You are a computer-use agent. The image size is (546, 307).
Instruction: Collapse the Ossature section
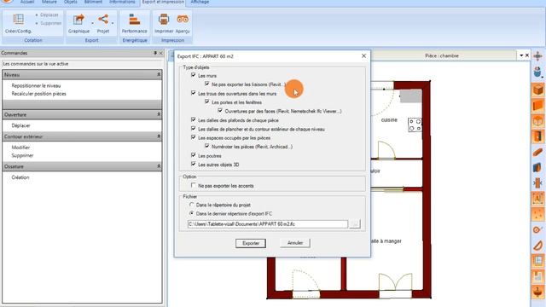pyautogui.click(x=159, y=166)
